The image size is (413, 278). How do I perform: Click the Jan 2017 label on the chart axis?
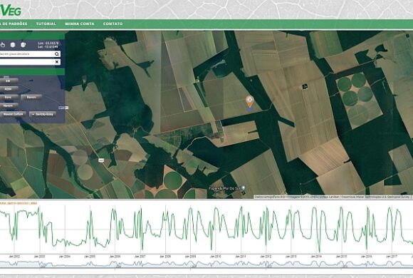pos(392,257)
